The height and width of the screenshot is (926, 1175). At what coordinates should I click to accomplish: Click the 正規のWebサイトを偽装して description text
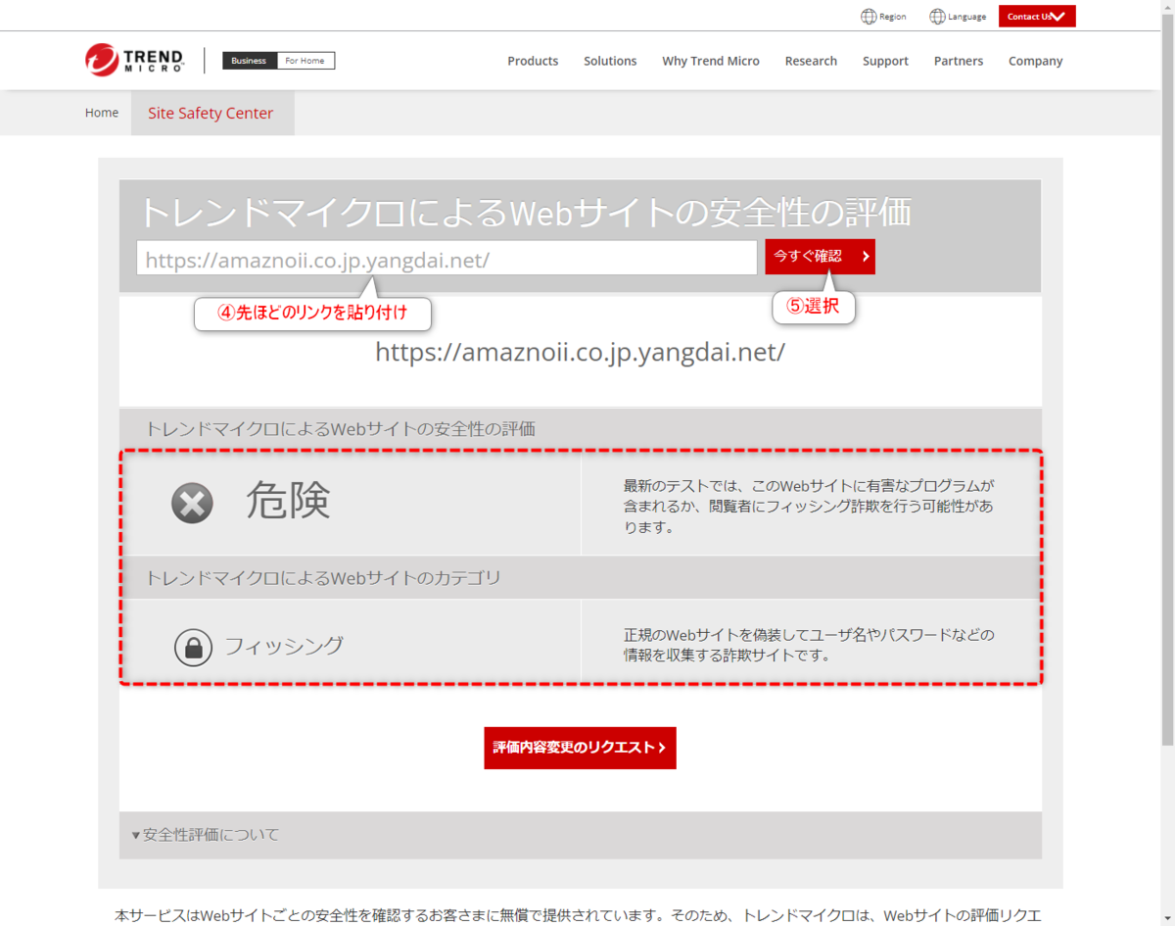[809, 646]
